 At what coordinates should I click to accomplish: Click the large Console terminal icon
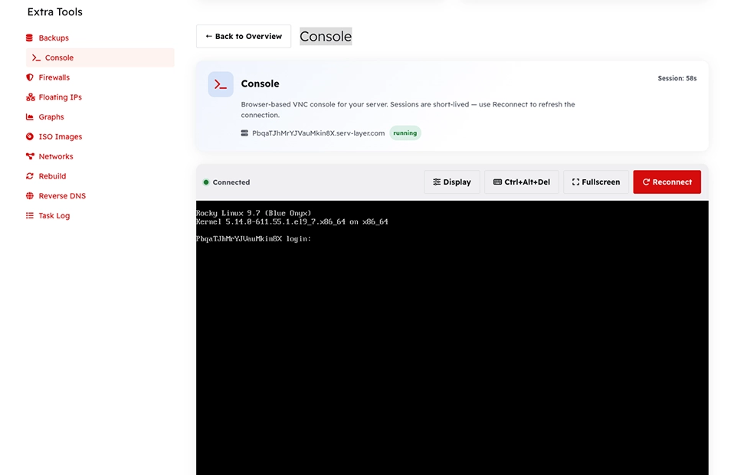(221, 84)
